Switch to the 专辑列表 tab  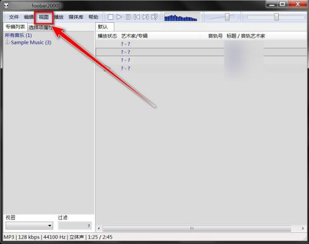[15, 27]
